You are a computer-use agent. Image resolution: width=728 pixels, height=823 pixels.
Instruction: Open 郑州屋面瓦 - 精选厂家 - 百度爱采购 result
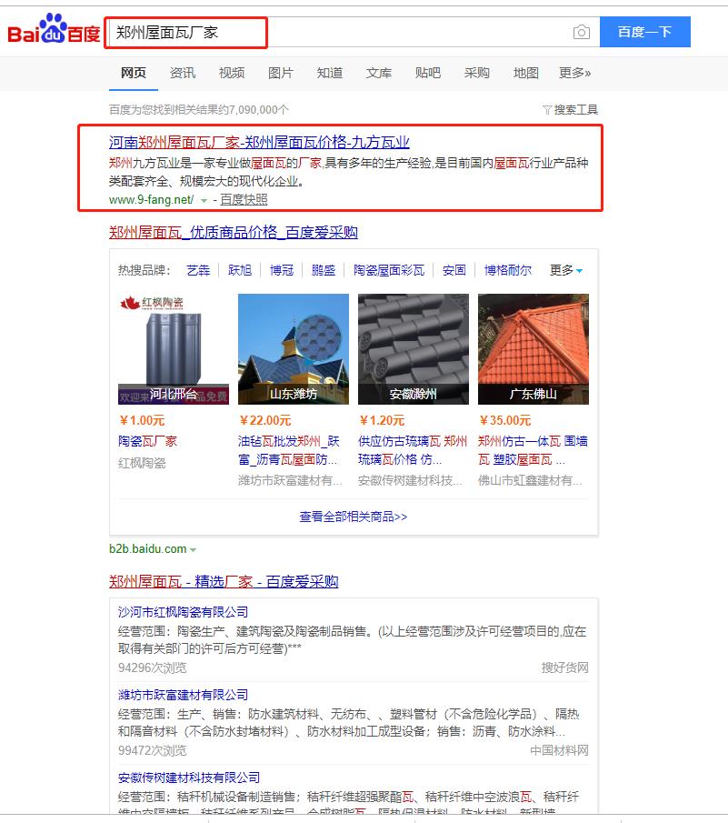(224, 582)
